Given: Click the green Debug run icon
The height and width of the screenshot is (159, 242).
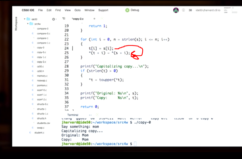Looking at the screenshot, I should point(127,10).
